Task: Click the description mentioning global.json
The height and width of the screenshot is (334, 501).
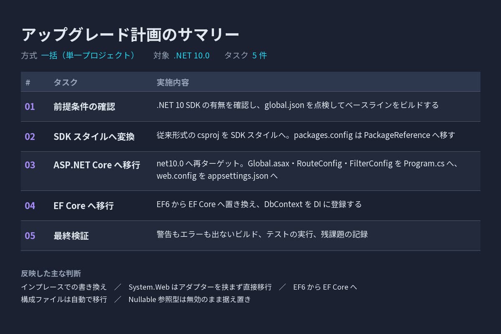Action: coord(298,105)
